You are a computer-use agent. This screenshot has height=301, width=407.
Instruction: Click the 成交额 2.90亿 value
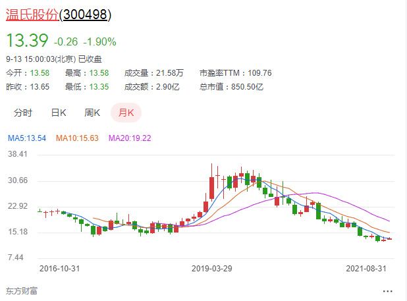click(x=168, y=87)
